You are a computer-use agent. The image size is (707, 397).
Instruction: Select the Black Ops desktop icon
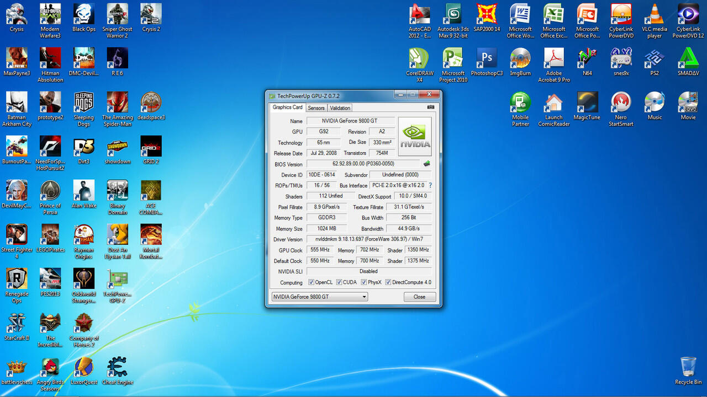tap(84, 18)
